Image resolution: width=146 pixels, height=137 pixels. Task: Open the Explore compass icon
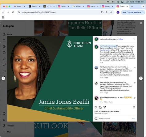[x=4, y=47]
